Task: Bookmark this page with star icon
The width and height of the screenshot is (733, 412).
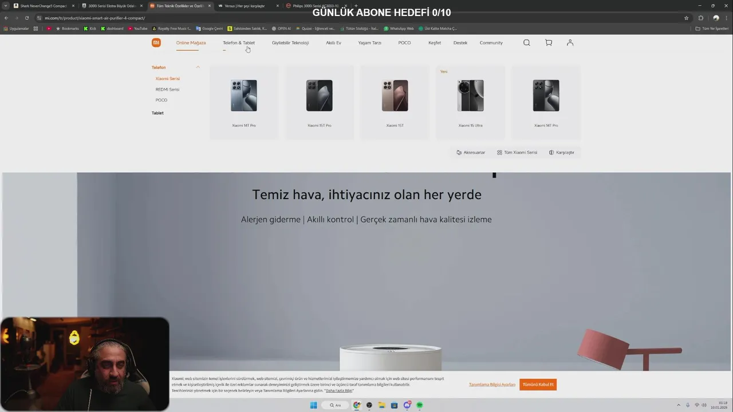Action: [686, 18]
